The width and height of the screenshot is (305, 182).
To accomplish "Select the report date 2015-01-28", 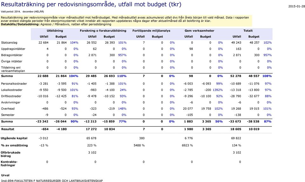I will (296, 6).
